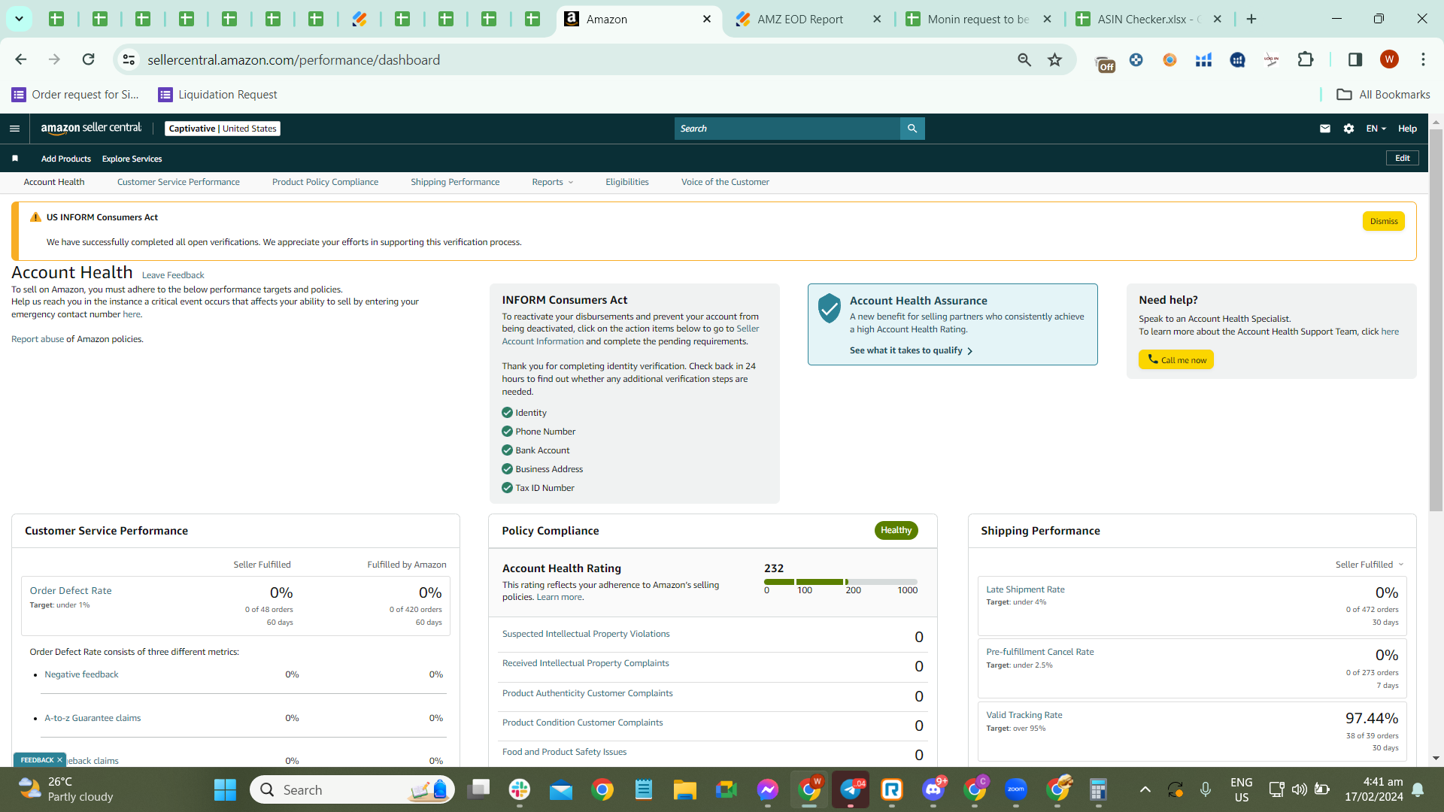Open Telegram from the taskbar
1444x812 pixels.
(851, 789)
